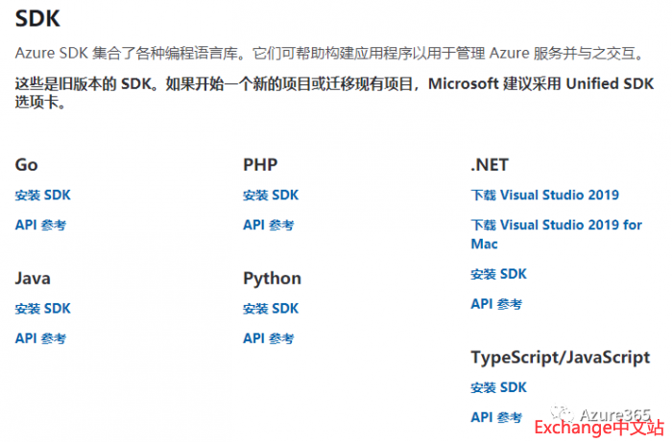672x442 pixels.
Task: Open PHP's API 参考 link
Action: click(x=268, y=225)
